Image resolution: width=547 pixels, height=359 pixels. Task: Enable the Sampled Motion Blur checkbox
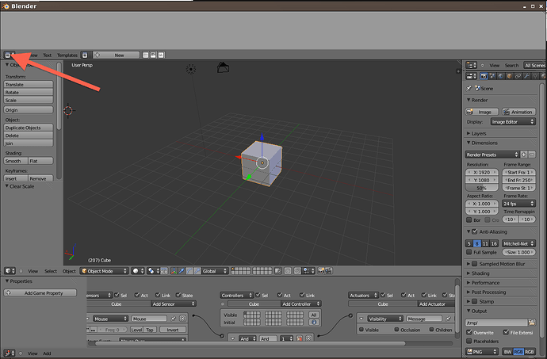pos(474,263)
